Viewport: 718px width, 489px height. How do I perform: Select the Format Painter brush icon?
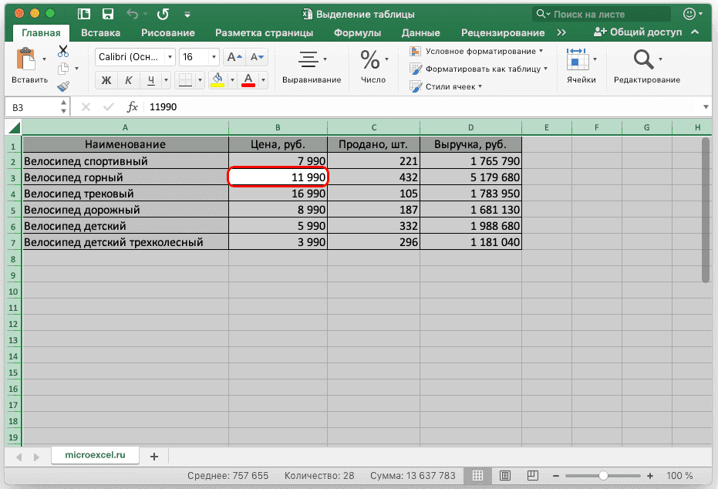click(63, 86)
